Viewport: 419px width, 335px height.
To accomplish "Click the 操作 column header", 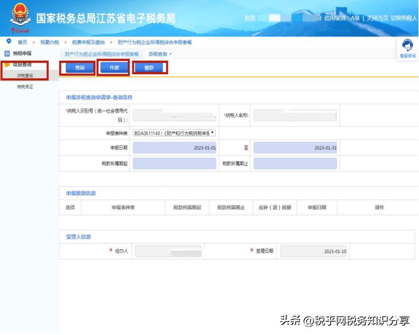I will [x=379, y=207].
